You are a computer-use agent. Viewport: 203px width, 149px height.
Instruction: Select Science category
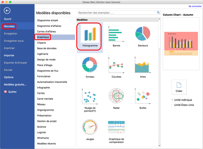pos(42,127)
